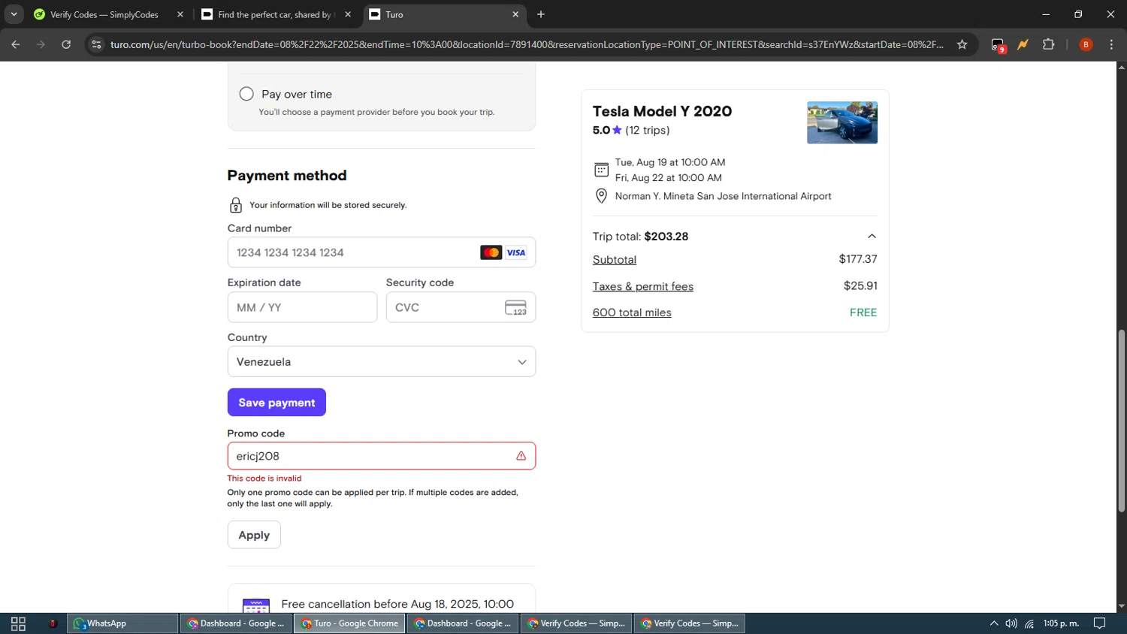Click the scrollbar up arrow
1127x634 pixels.
pyautogui.click(x=1121, y=68)
